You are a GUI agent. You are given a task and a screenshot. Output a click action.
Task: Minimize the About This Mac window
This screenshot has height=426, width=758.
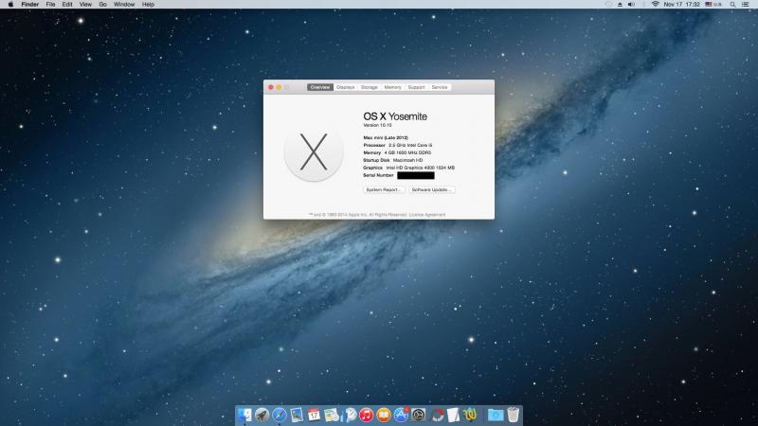pyautogui.click(x=279, y=87)
